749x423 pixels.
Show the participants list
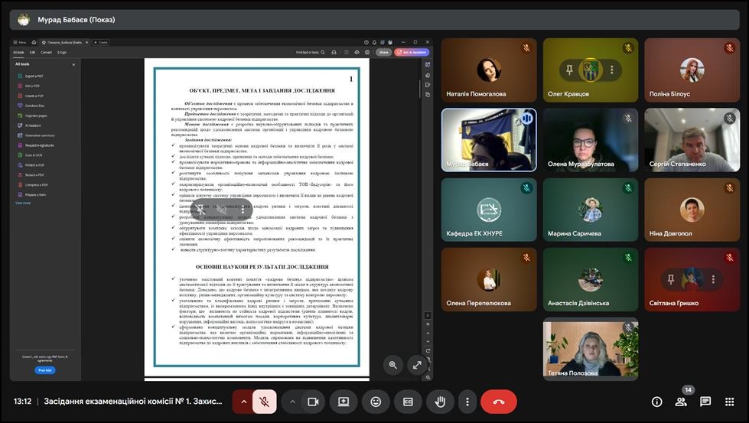[x=681, y=402]
